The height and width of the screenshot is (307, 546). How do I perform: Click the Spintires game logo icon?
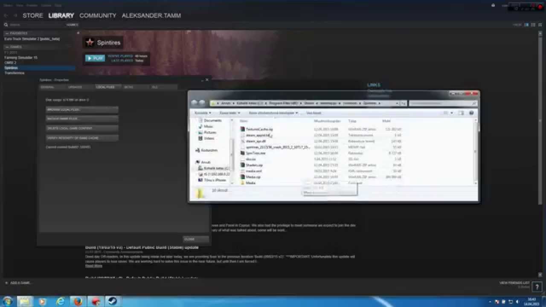pyautogui.click(x=90, y=43)
